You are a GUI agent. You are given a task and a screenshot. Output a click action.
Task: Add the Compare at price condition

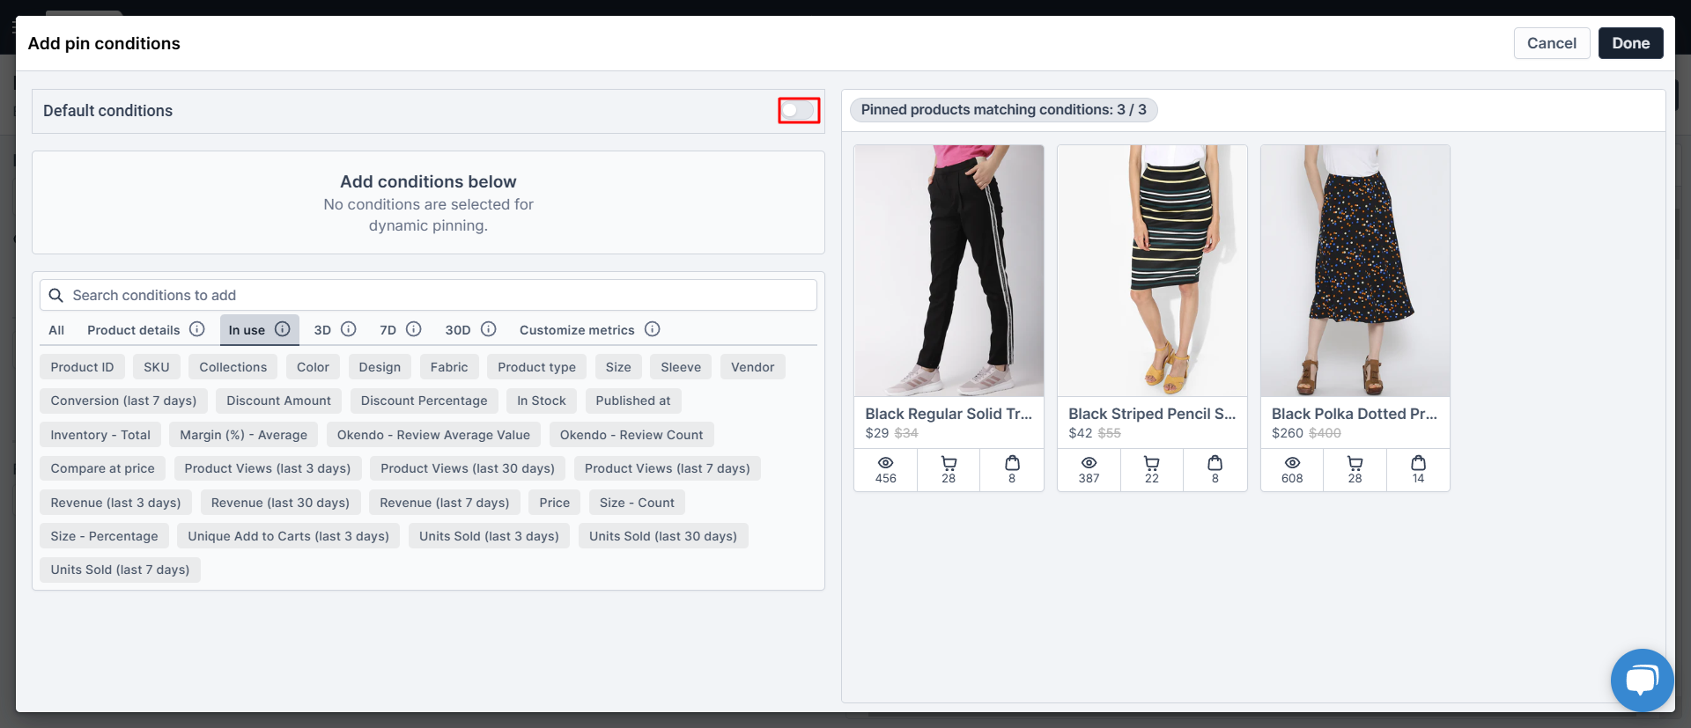[102, 468]
